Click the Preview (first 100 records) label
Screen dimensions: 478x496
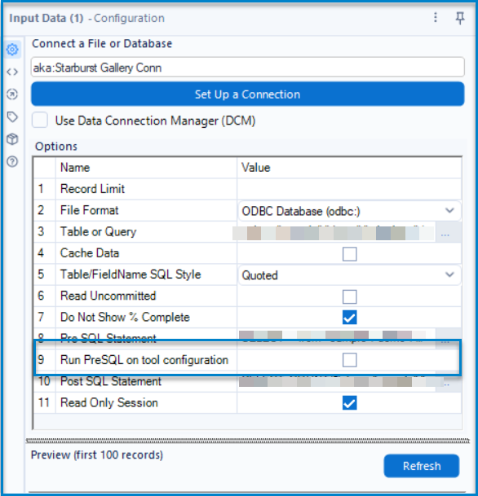pyautogui.click(x=97, y=455)
